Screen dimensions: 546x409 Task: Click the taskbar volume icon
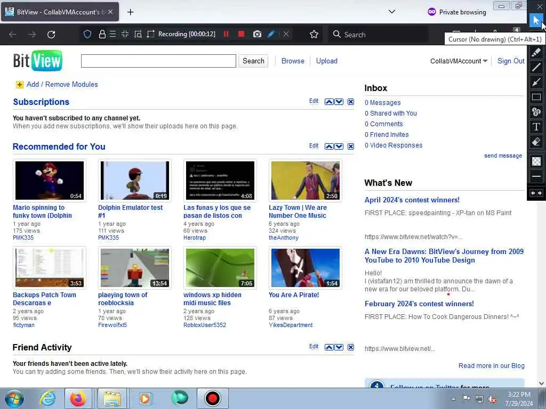[492, 399]
